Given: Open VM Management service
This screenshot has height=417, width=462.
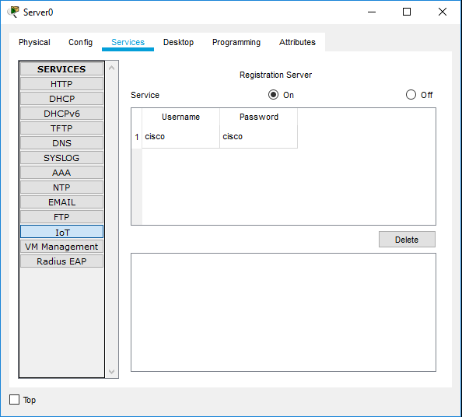Looking at the screenshot, I should (x=61, y=247).
